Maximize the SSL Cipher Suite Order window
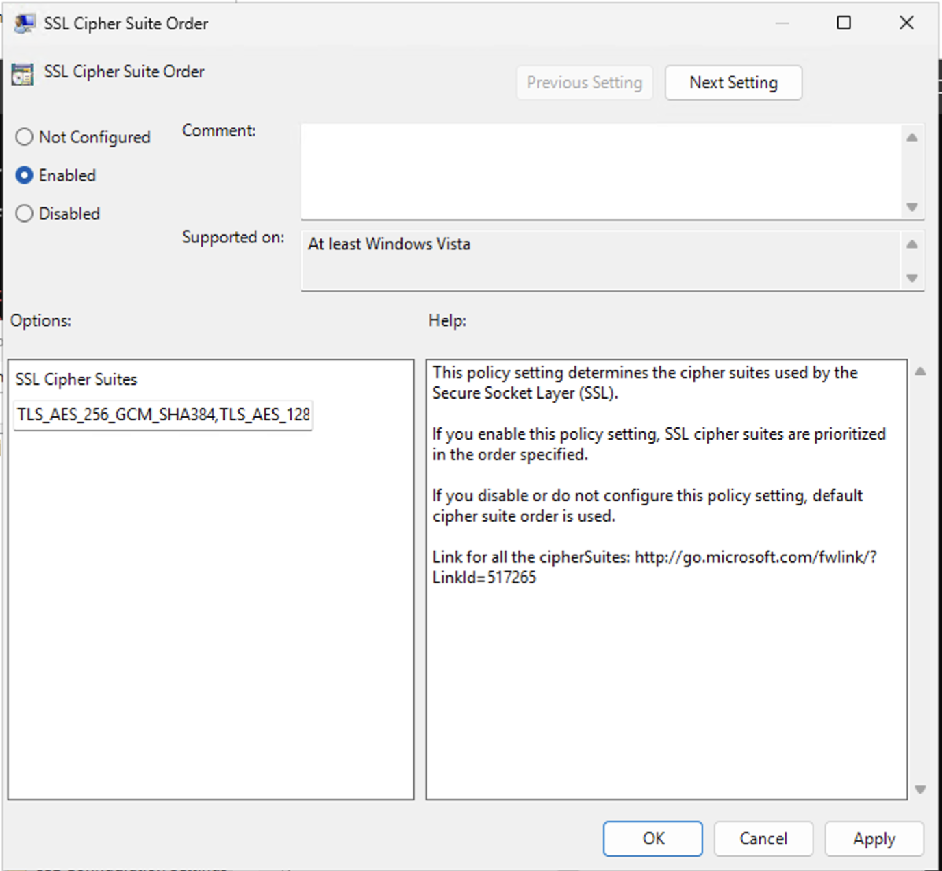 [x=843, y=23]
